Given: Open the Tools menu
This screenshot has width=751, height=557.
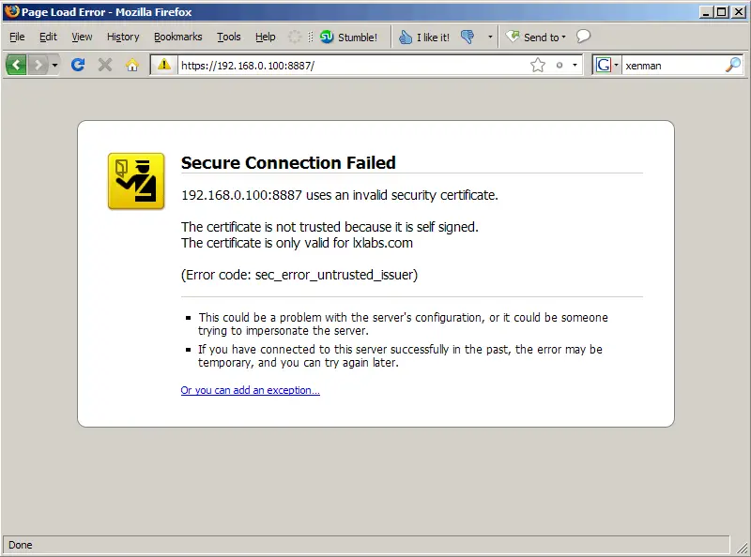Looking at the screenshot, I should (x=228, y=37).
